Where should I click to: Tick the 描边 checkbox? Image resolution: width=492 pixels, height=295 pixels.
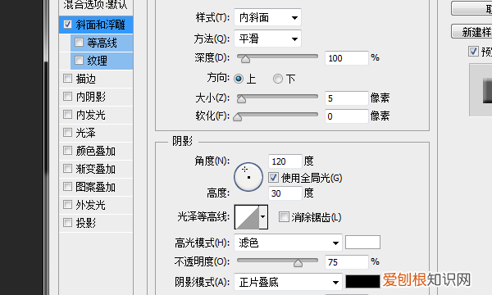67,79
